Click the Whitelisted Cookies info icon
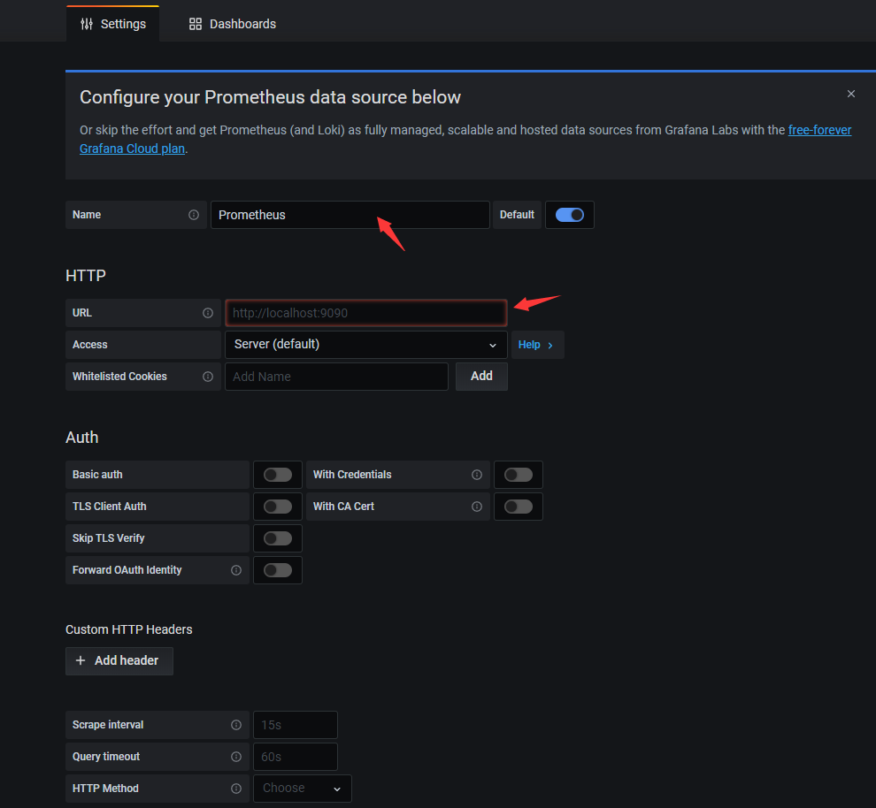Image resolution: width=876 pixels, height=808 pixels. [208, 377]
